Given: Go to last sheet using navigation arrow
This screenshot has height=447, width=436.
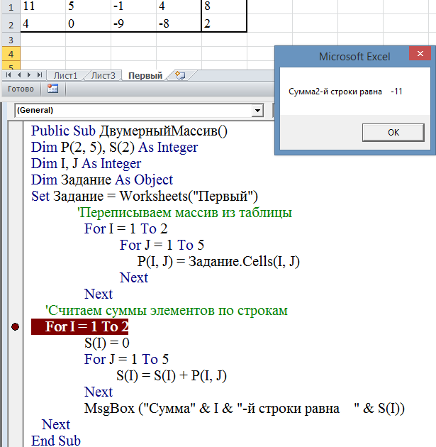Looking at the screenshot, I should 40,75.
